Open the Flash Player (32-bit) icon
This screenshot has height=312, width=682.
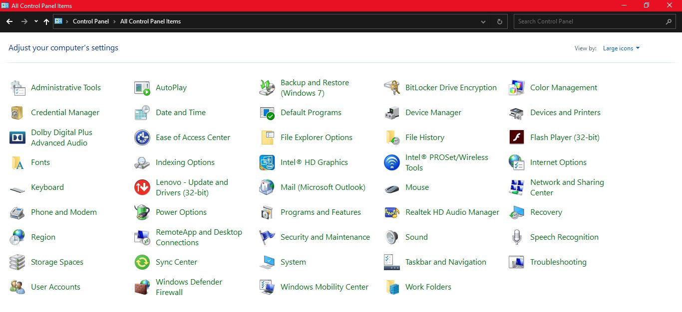(517, 138)
